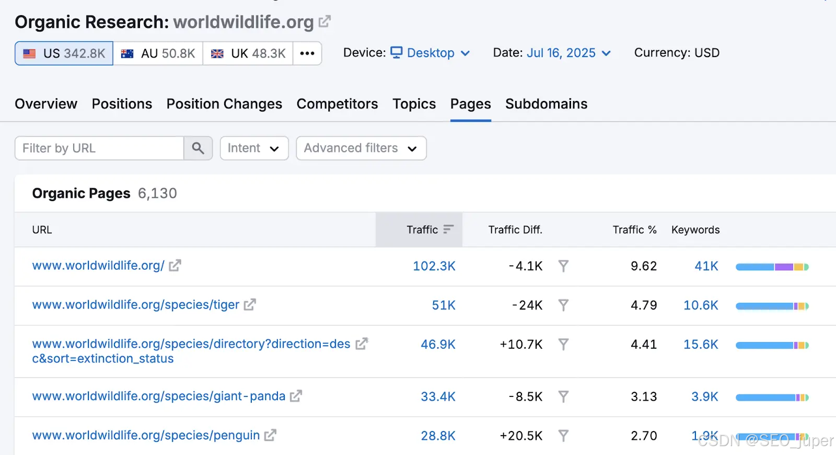This screenshot has height=455, width=836.
Task: Click filter funnel icon in tiger row
Action: click(x=563, y=305)
